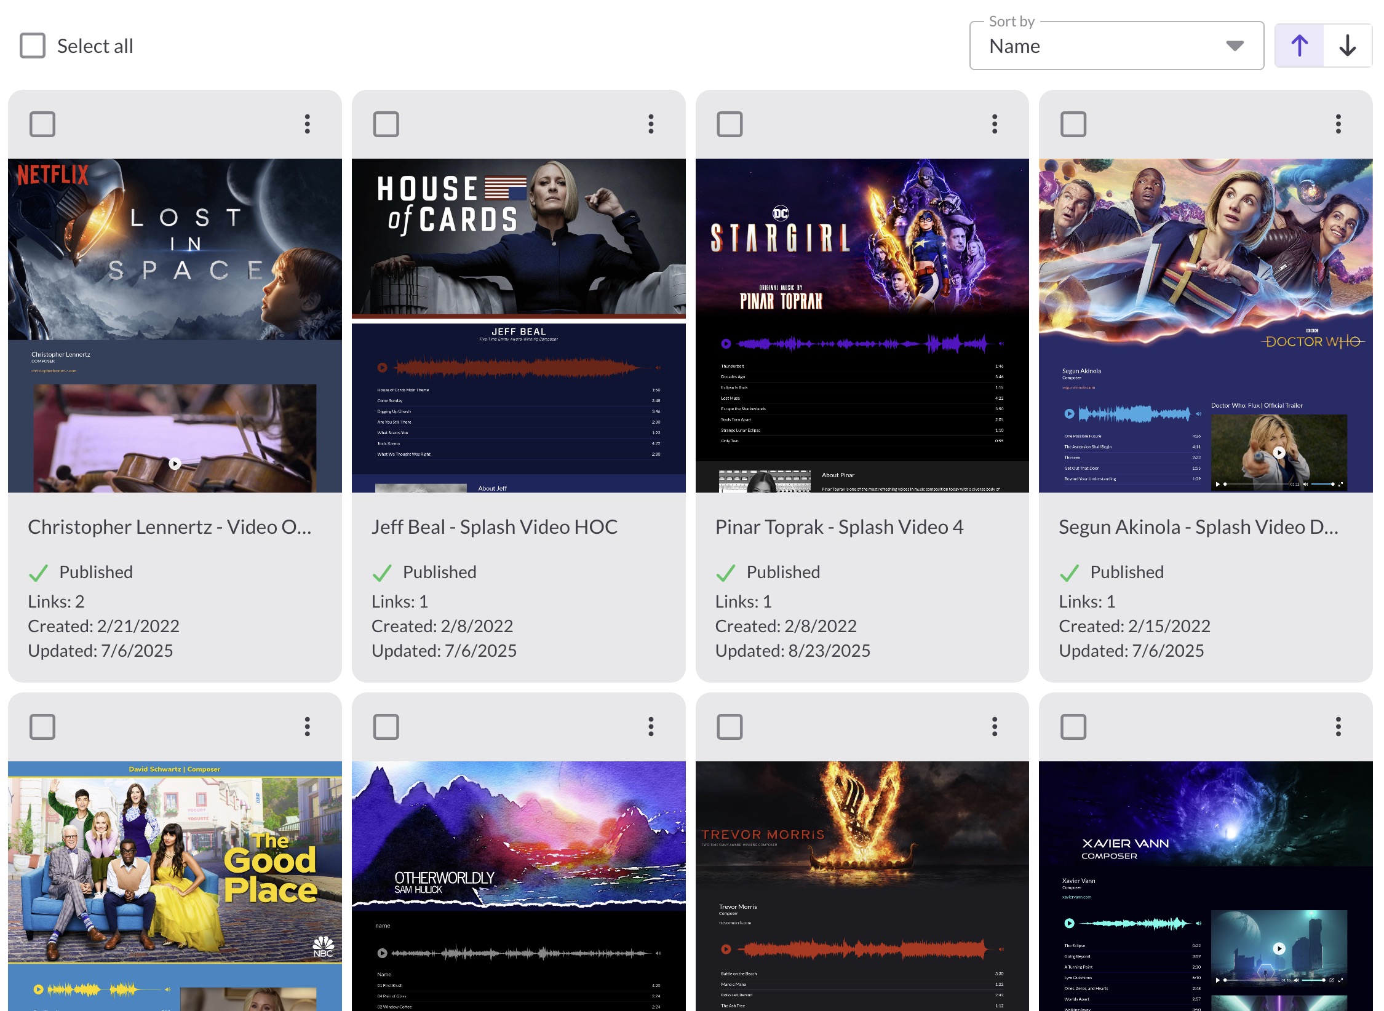Open options menu on Otherworldly Sam Hulick card
This screenshot has height=1011, width=1384.
tap(651, 727)
